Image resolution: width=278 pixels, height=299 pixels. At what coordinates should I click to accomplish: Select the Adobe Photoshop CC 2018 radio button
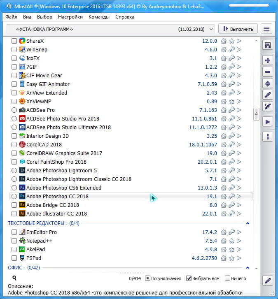click(x=14, y=197)
